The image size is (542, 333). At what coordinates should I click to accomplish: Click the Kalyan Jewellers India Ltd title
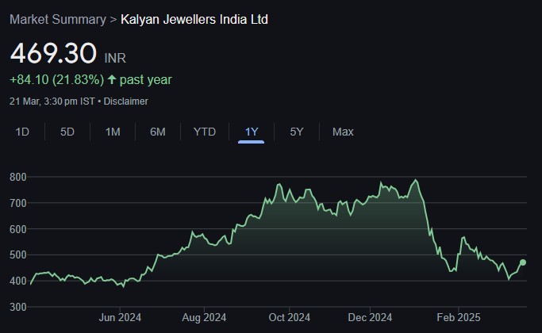[194, 19]
